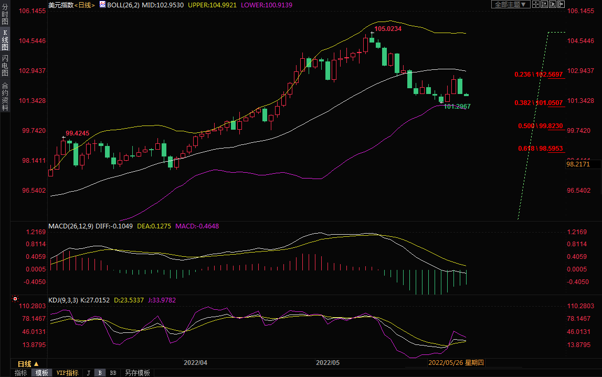This screenshot has width=602, height=377.
Task: Click the 0.382 Fibonacci level line
Action: [x=540, y=103]
